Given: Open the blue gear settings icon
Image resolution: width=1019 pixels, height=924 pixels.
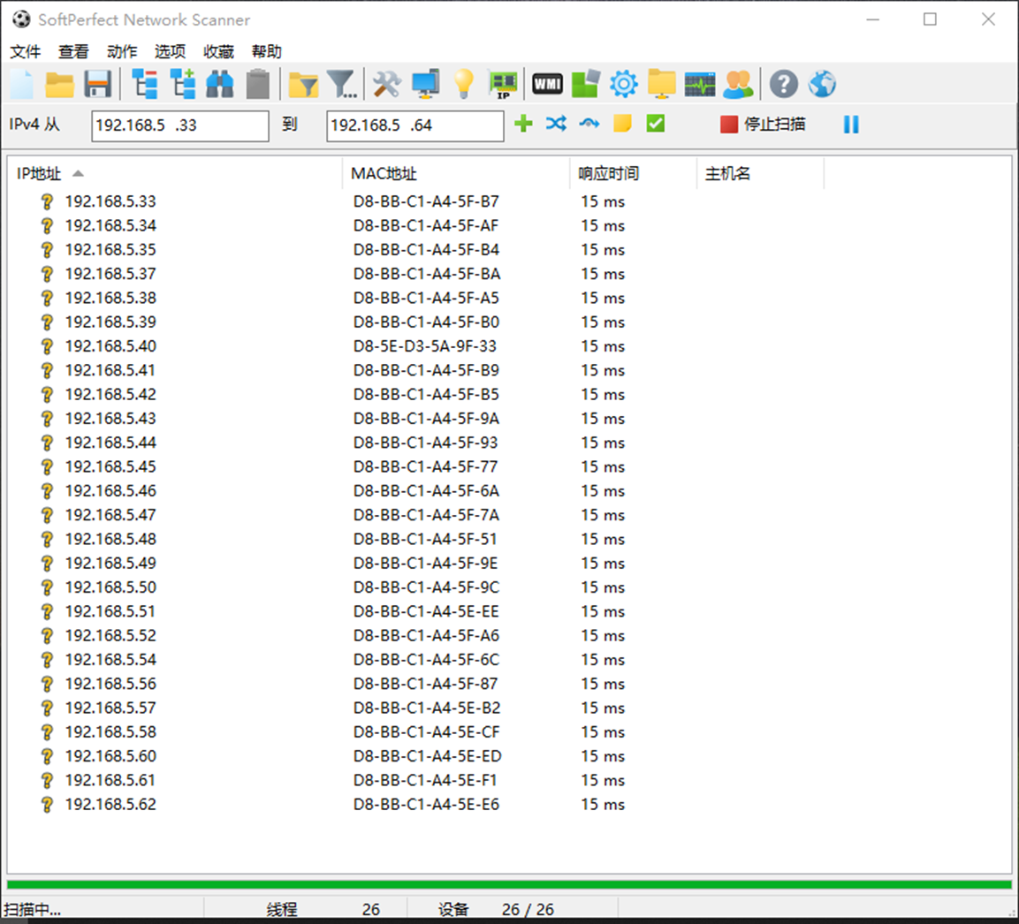Looking at the screenshot, I should click(x=624, y=84).
